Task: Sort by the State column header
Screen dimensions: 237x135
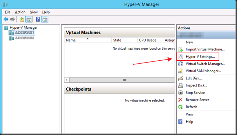Action: (124, 40)
